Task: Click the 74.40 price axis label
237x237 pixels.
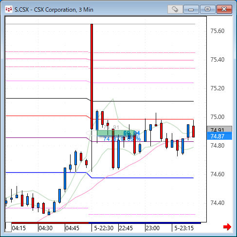Action: 218,203
